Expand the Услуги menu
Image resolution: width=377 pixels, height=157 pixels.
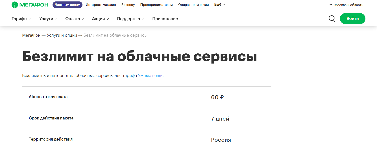pos(48,19)
